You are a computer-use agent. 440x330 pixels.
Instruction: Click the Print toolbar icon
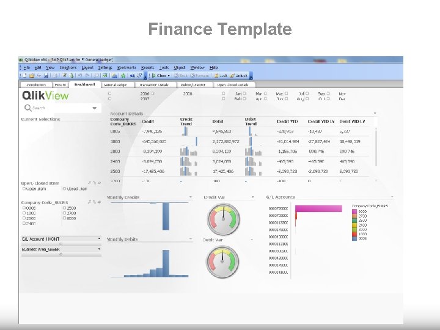(x=55, y=76)
